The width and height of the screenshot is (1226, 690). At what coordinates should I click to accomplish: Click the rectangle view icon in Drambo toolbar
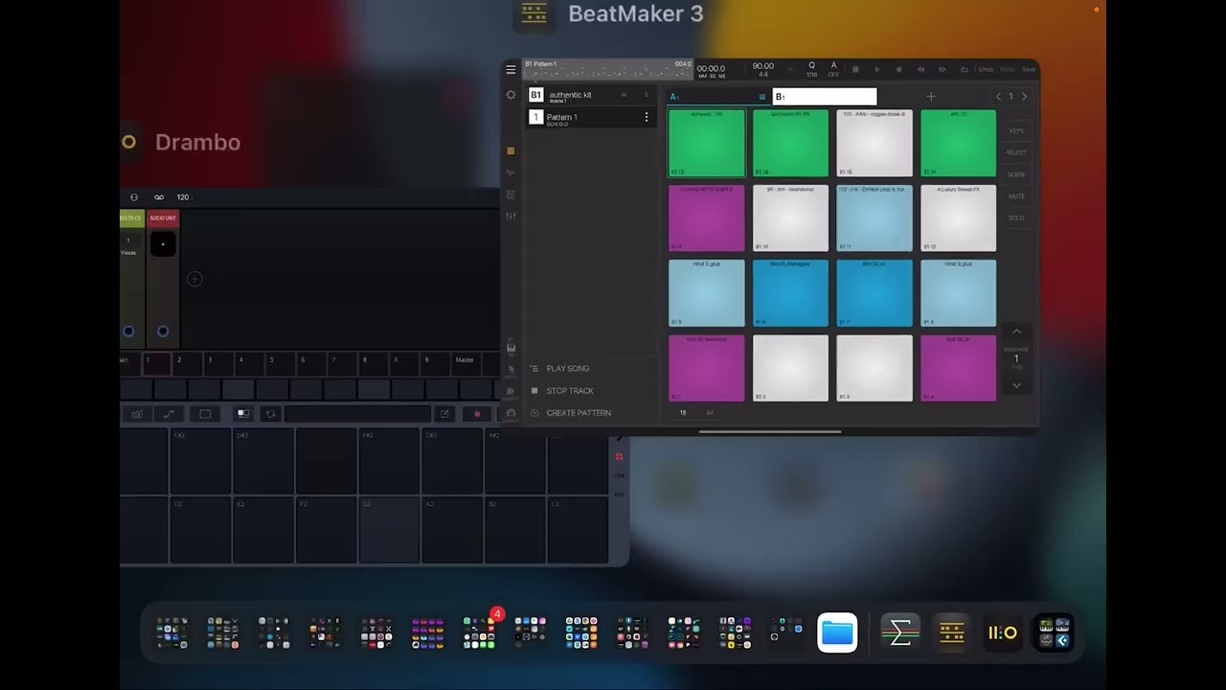(205, 414)
